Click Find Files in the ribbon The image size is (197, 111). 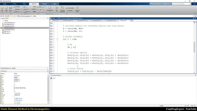coord(16,7)
